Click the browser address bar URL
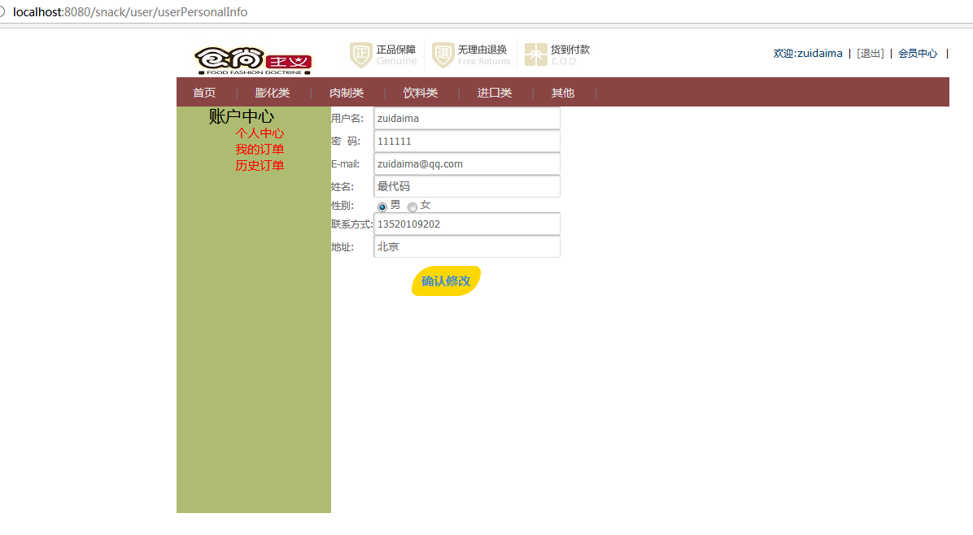 pos(129,11)
